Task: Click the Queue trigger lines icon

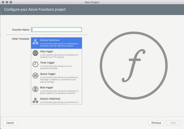Action: (35, 75)
